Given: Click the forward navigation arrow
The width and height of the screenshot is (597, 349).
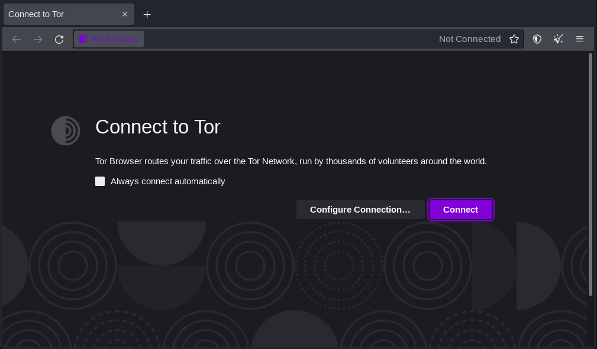Looking at the screenshot, I should [x=38, y=39].
